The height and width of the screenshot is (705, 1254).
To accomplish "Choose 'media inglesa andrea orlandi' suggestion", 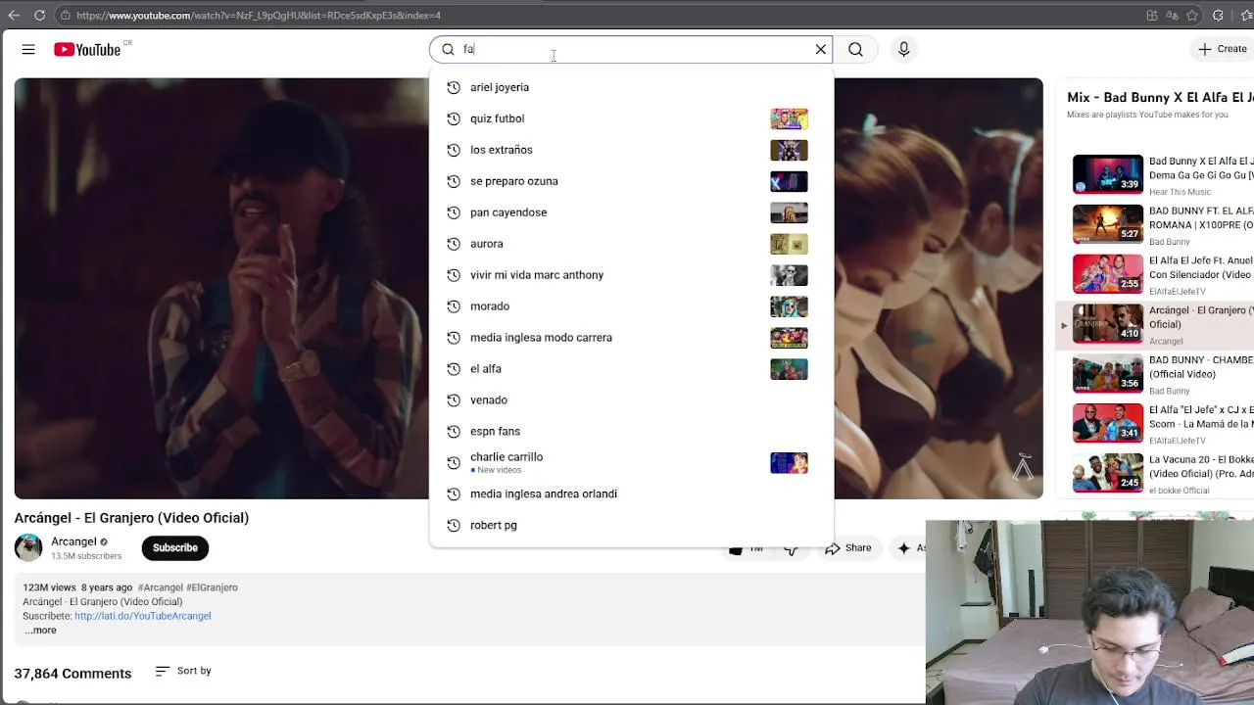I will [x=631, y=494].
